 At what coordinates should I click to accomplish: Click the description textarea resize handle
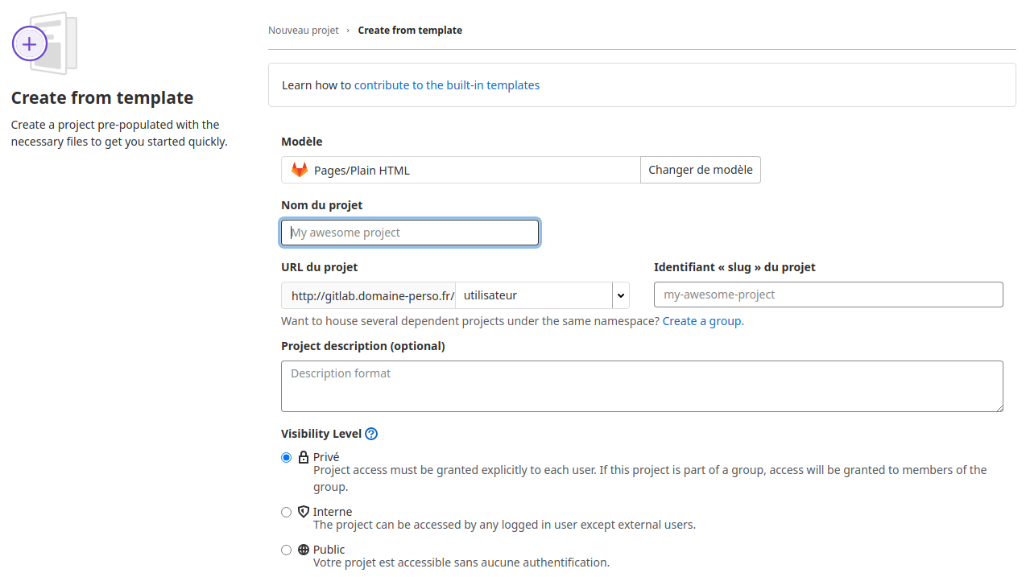point(999,407)
